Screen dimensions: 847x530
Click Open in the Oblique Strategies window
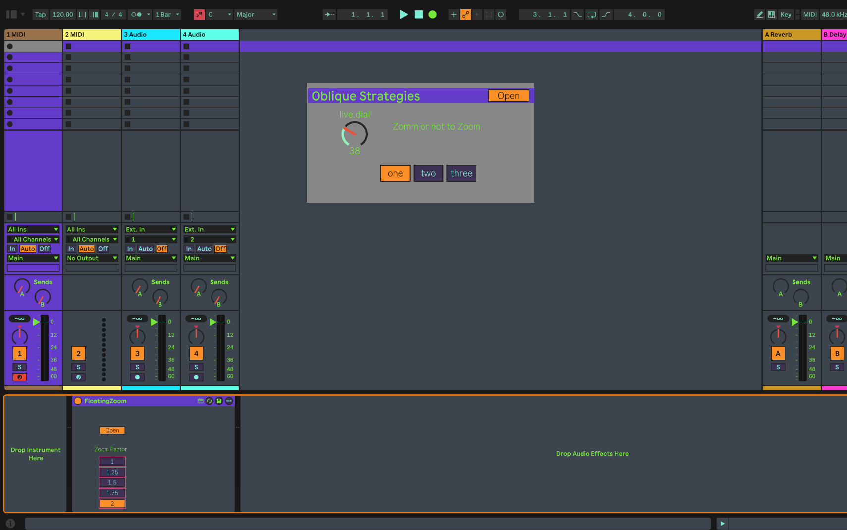pos(508,96)
